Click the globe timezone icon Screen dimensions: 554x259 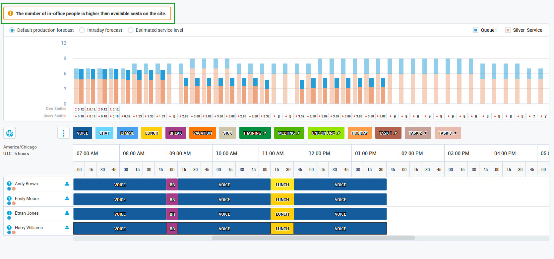(x=10, y=133)
